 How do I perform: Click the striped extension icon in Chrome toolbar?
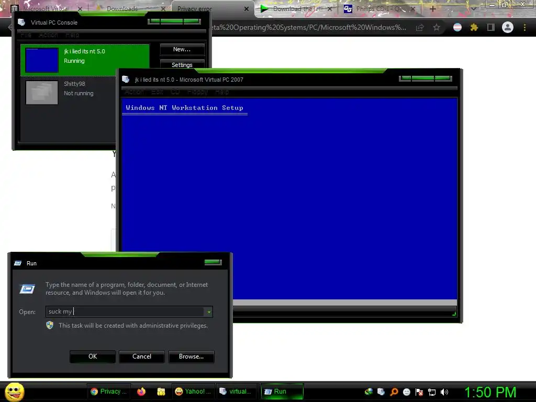pyautogui.click(x=457, y=27)
